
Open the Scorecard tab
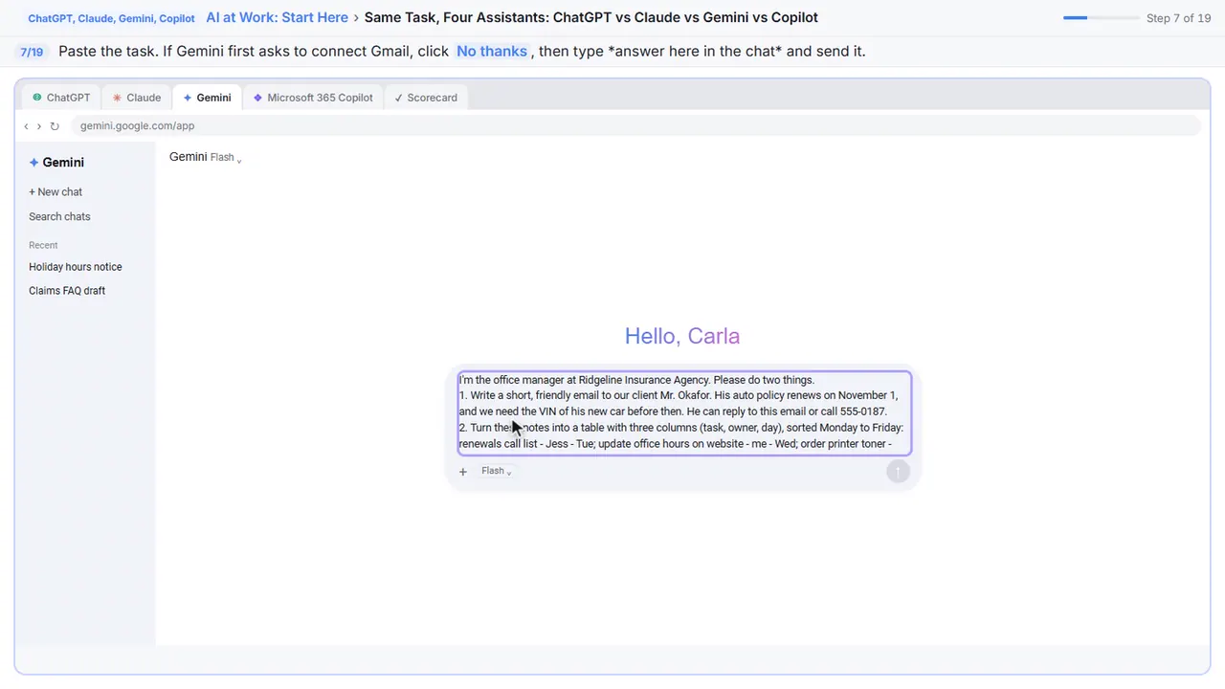tap(426, 98)
